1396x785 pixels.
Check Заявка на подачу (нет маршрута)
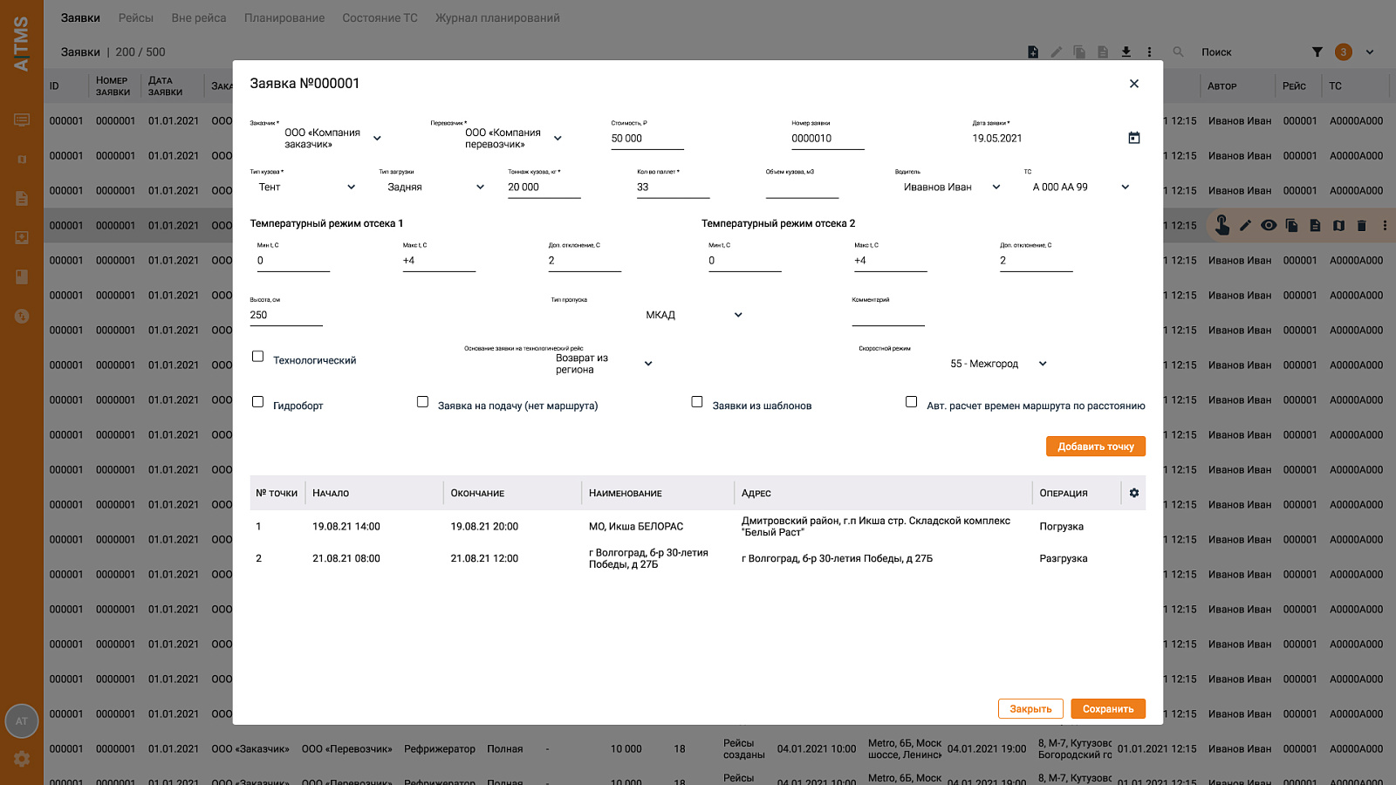tap(422, 401)
